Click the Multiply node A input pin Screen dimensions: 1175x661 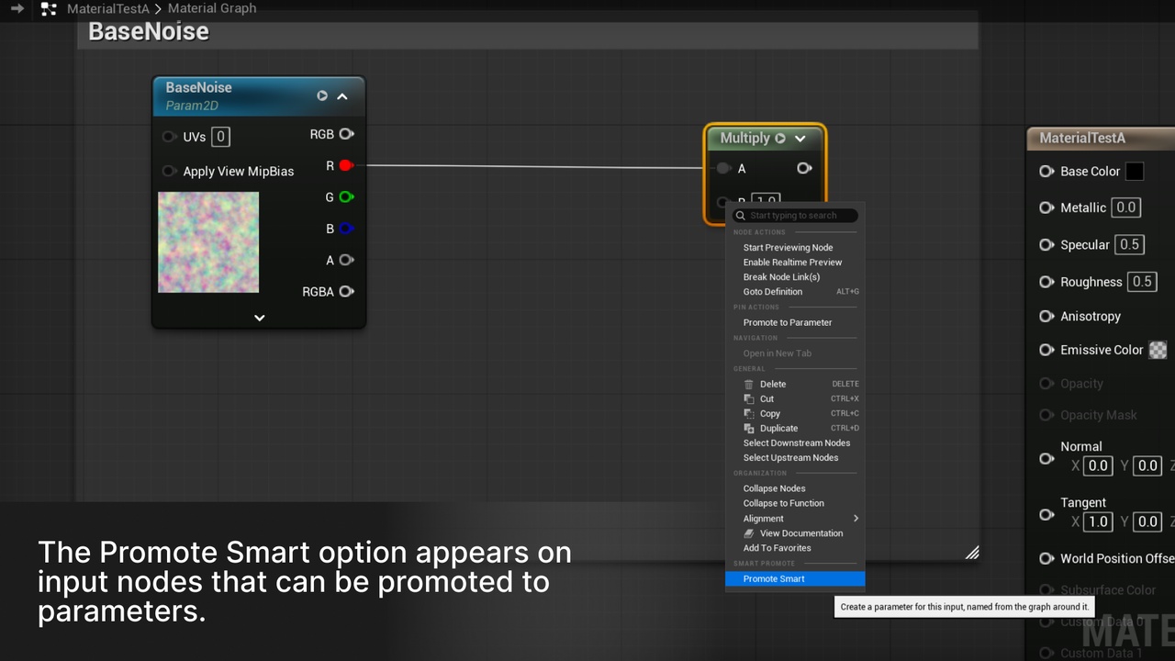(x=724, y=168)
